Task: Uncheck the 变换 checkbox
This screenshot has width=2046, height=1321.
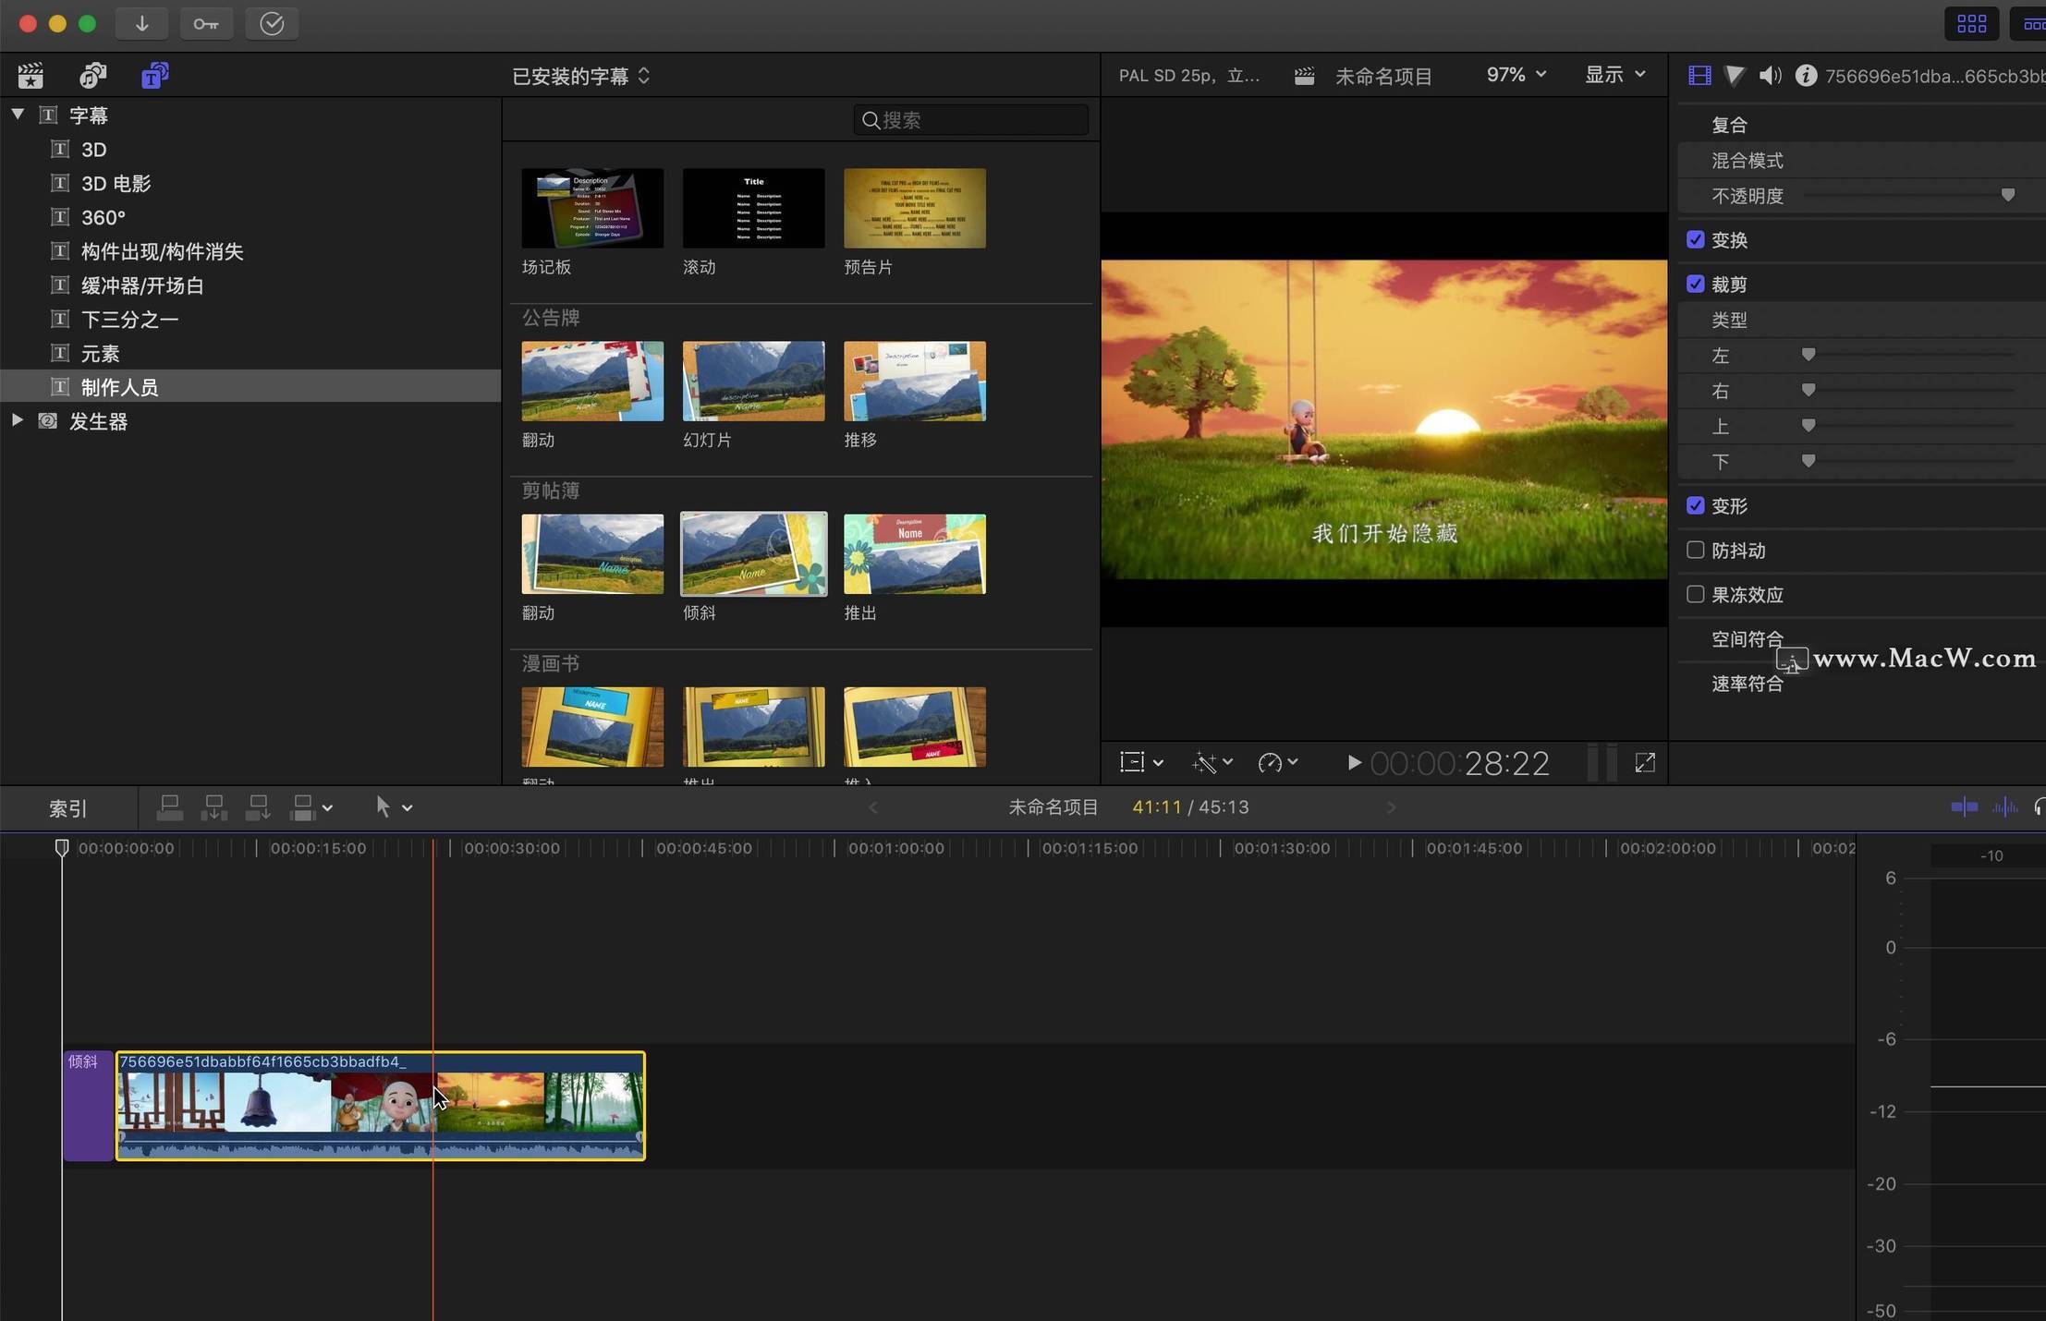Action: click(x=1695, y=240)
